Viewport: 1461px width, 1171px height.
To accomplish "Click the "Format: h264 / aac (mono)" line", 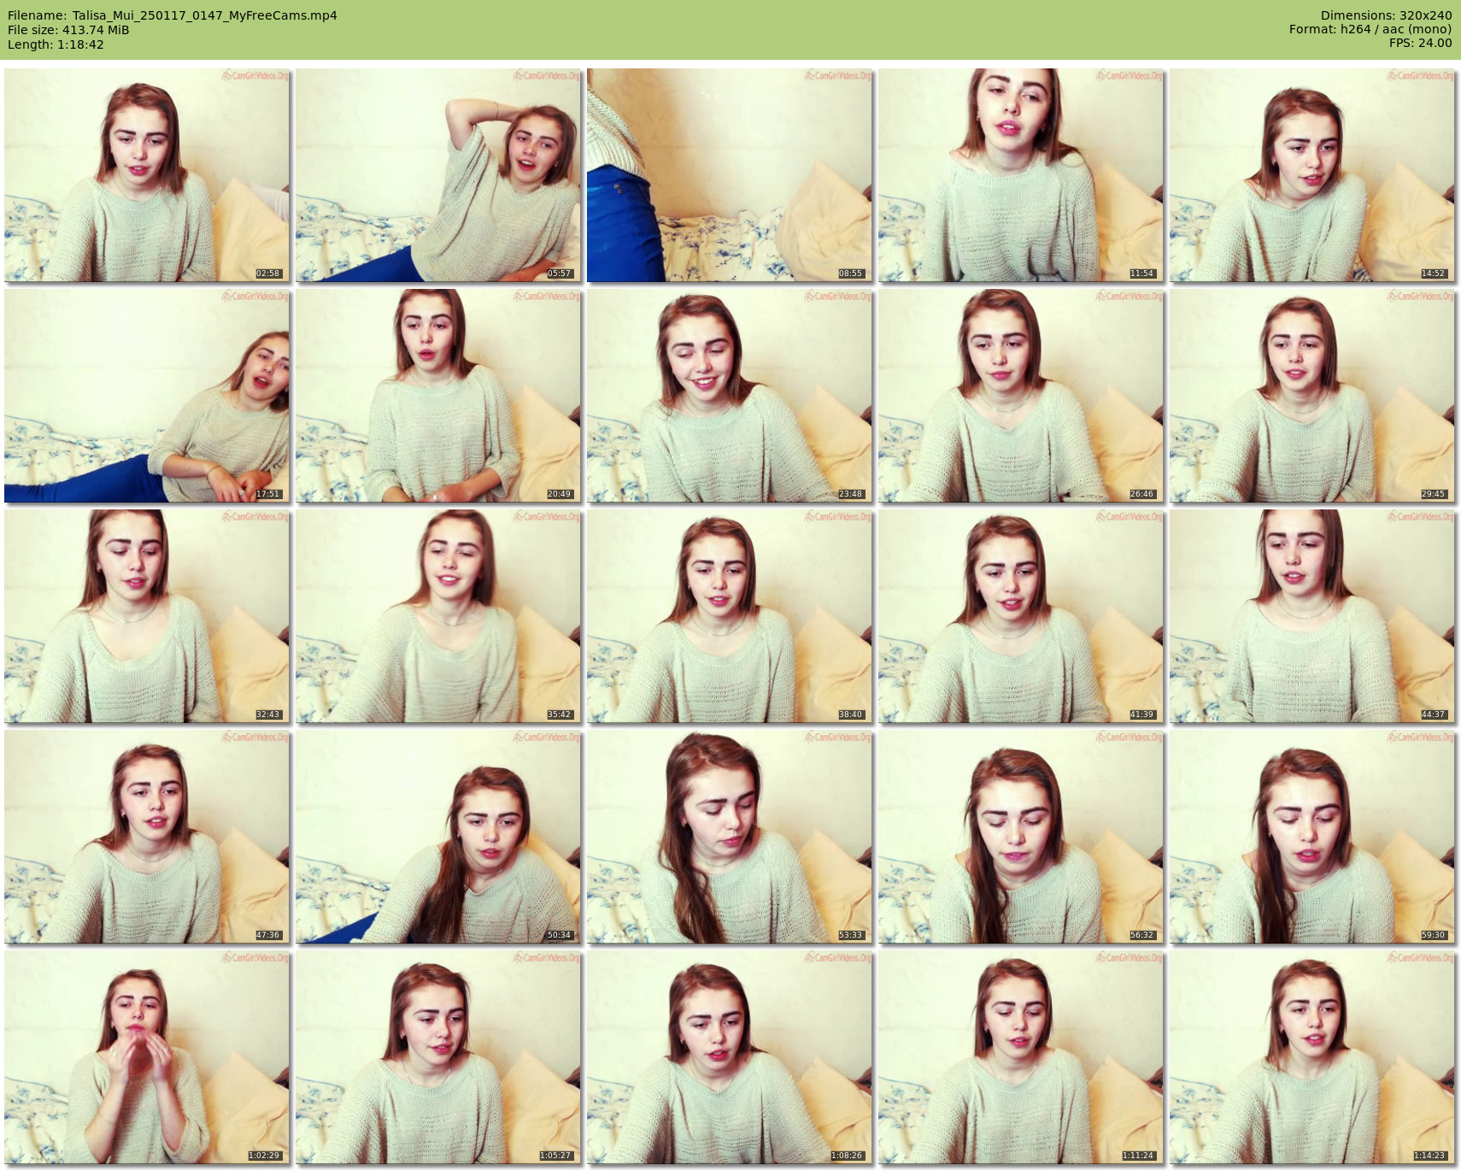I will (1370, 29).
